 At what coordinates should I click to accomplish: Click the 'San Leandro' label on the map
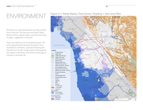pyautogui.click(x=72, y=29)
